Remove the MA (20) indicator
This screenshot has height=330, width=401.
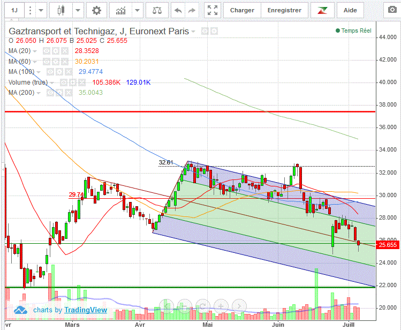click(x=65, y=51)
